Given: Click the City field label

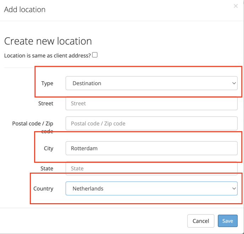Looking at the screenshot, I should pos(49,149).
